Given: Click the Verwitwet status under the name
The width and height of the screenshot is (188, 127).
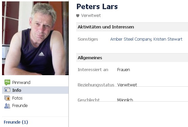Looking at the screenshot, I should tap(91, 16).
